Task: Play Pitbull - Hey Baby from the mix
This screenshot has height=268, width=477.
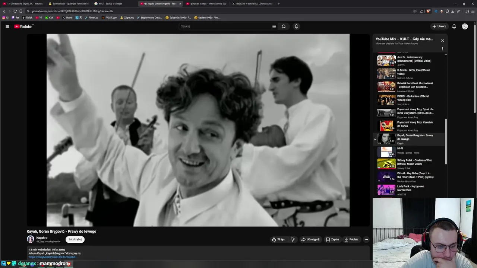Action: pyautogui.click(x=409, y=177)
